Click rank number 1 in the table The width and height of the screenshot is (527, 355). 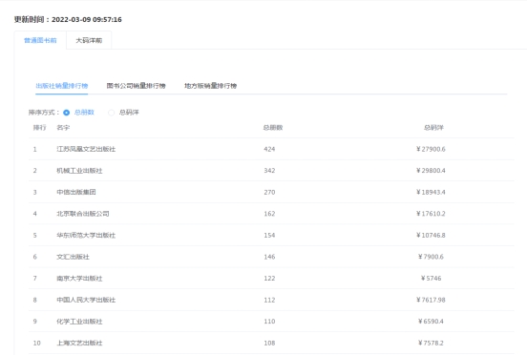[x=35, y=149]
